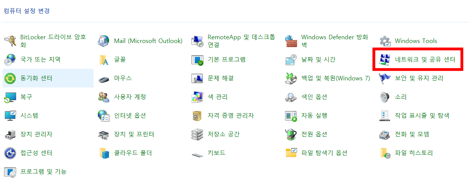The image size is (469, 185).
Task: Choose the 색인 옵션 link text
Action: pos(314,97)
